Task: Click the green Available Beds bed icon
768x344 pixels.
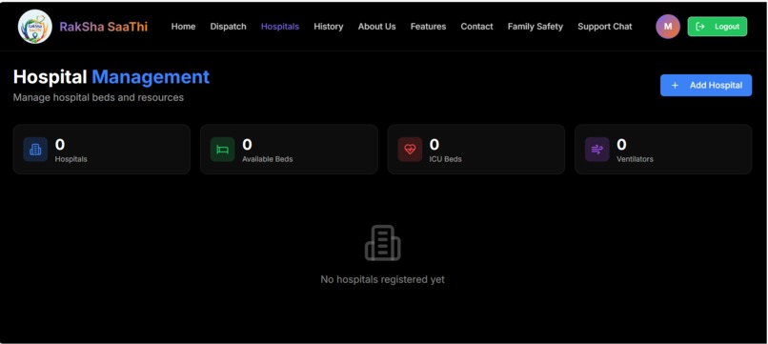Action: coord(222,150)
